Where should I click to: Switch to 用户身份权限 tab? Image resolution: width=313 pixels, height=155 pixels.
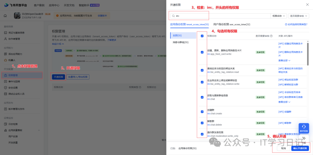tap(232, 24)
